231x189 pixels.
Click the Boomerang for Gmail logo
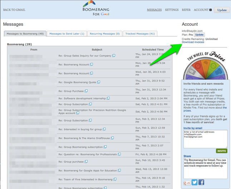click(96, 8)
